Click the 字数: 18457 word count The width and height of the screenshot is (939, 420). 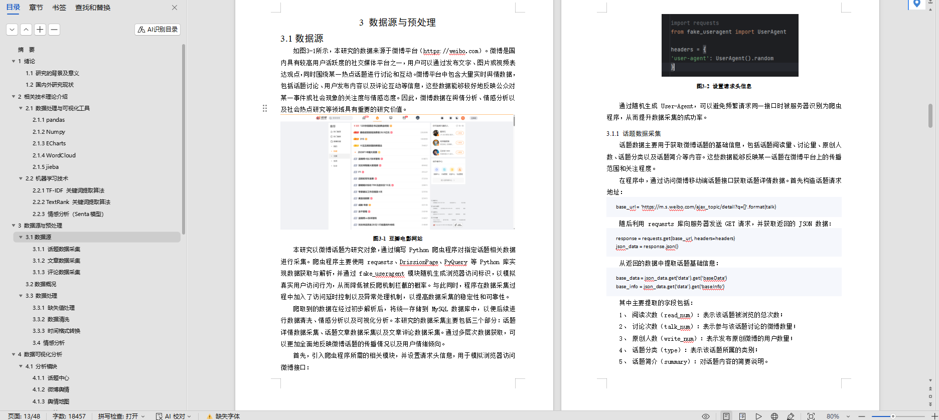pos(69,416)
